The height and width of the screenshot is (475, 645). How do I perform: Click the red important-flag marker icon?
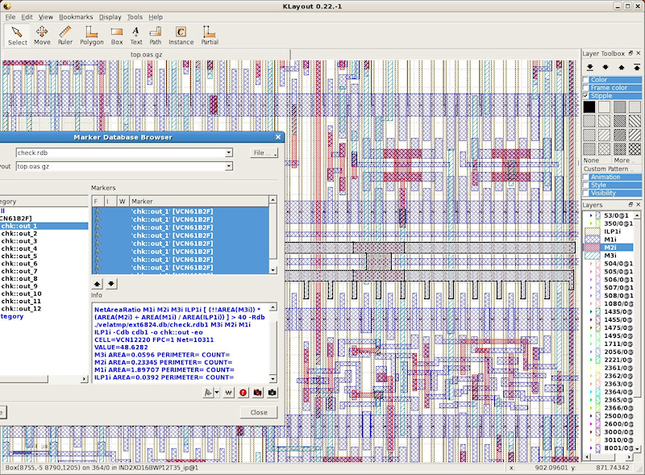coord(243,393)
